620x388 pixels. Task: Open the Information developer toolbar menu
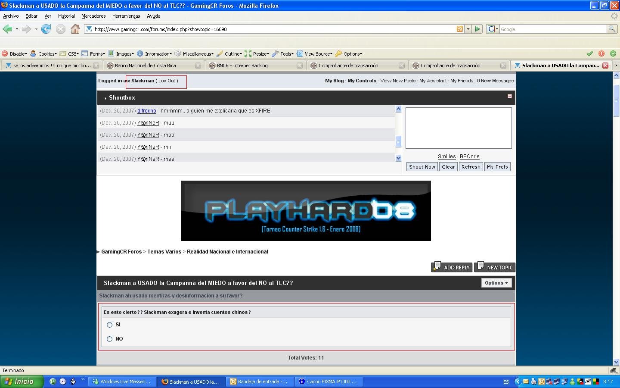coord(155,54)
